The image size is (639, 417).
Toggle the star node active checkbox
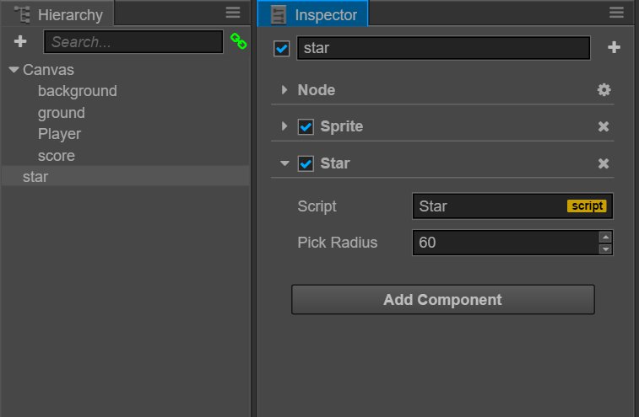tap(282, 49)
